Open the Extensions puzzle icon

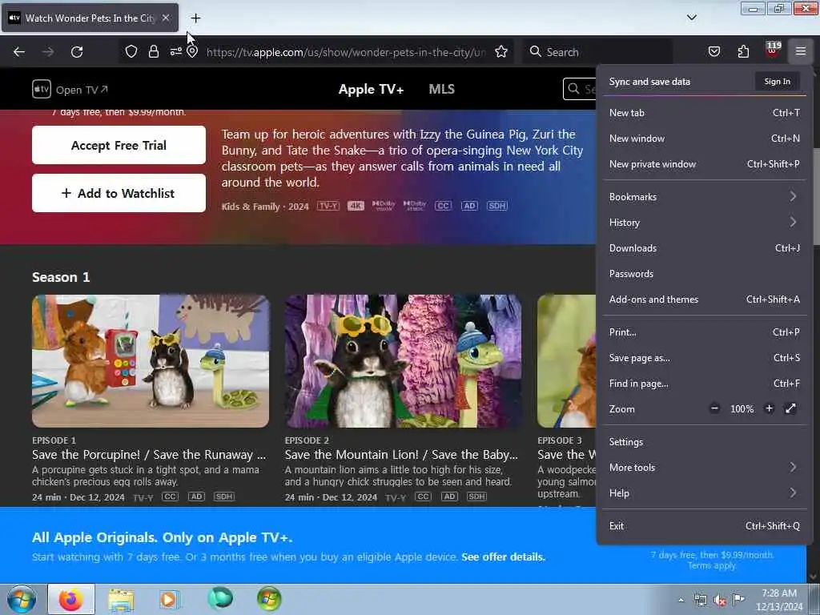tap(743, 52)
